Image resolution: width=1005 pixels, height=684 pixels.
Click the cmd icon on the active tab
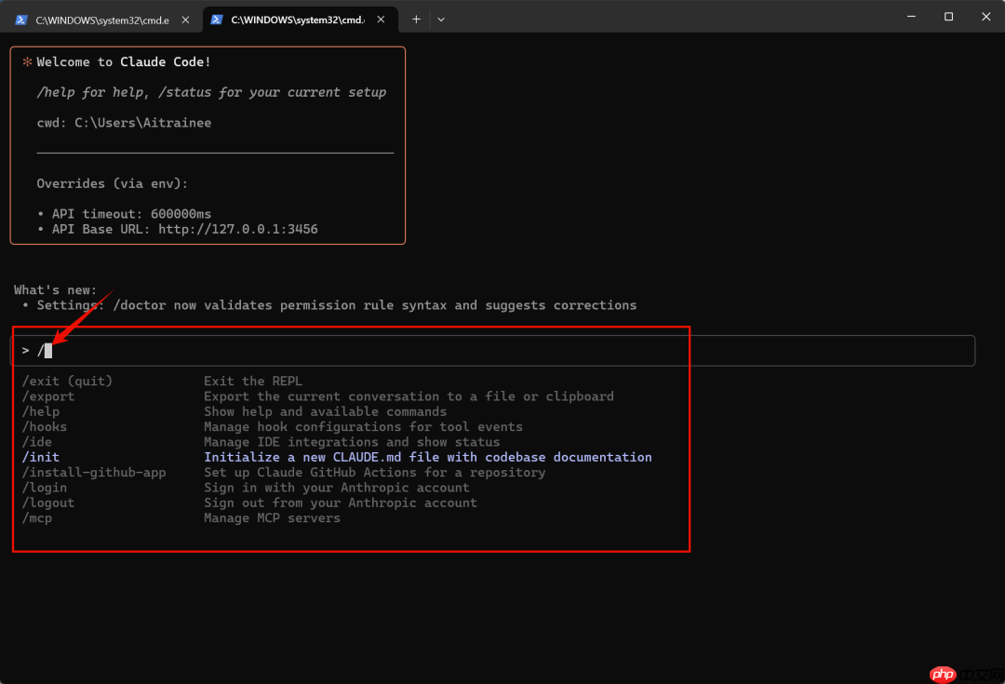[x=217, y=19]
